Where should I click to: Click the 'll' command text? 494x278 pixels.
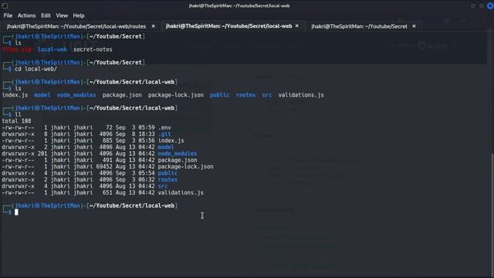pyautogui.click(x=18, y=114)
